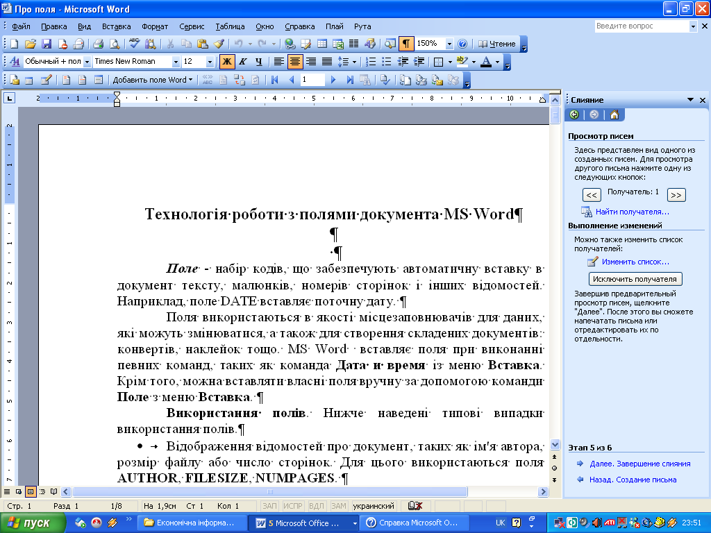Align text left

point(279,61)
